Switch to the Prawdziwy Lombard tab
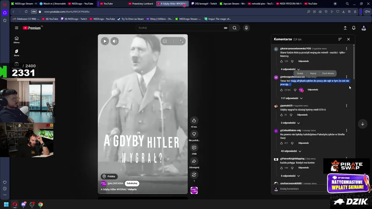This screenshot has height=209, width=372. 141,3
